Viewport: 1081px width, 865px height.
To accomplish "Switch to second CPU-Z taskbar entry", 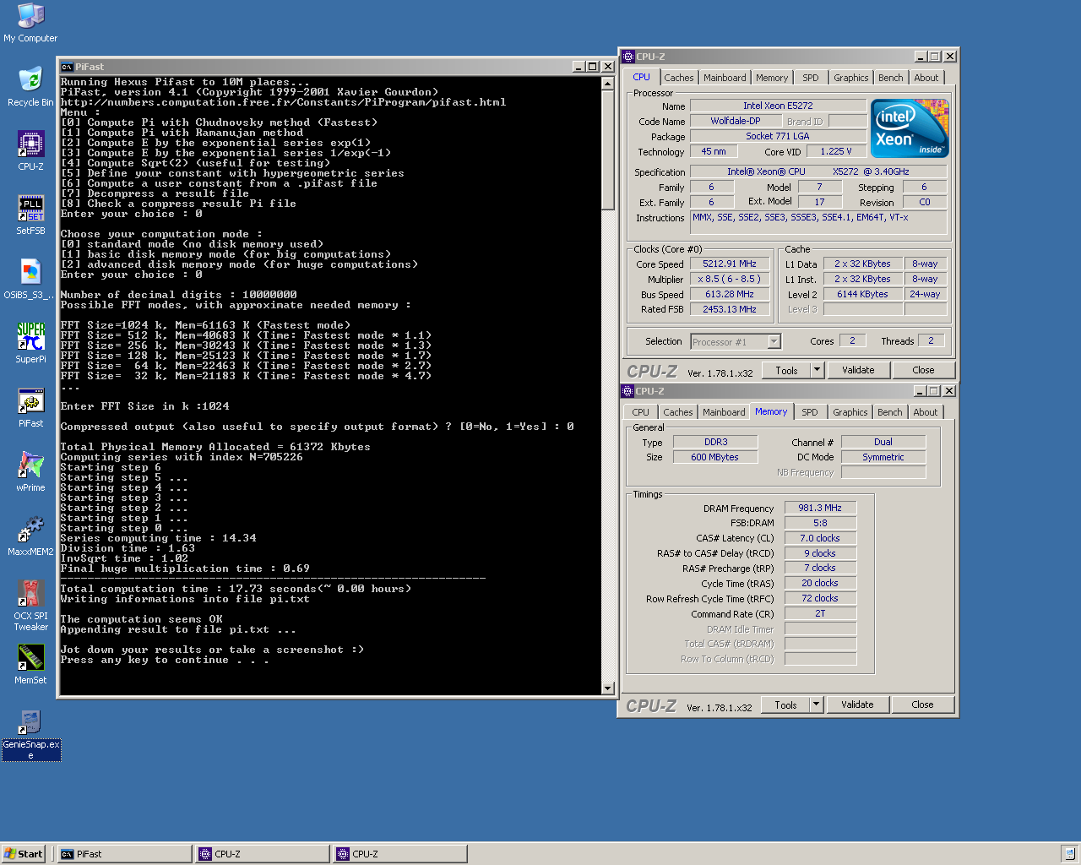I will [400, 854].
